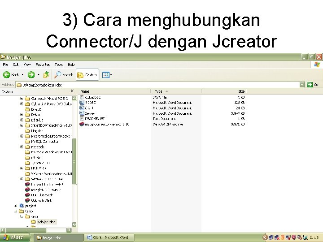Expand the Macromedia Dreamweaver folder
The width and height of the screenshot is (323, 242).
[x=22, y=136]
